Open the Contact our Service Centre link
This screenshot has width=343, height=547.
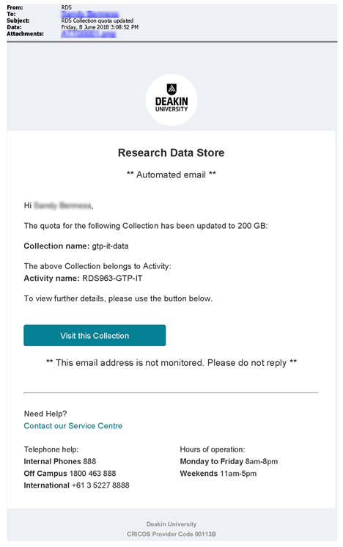[x=73, y=425]
